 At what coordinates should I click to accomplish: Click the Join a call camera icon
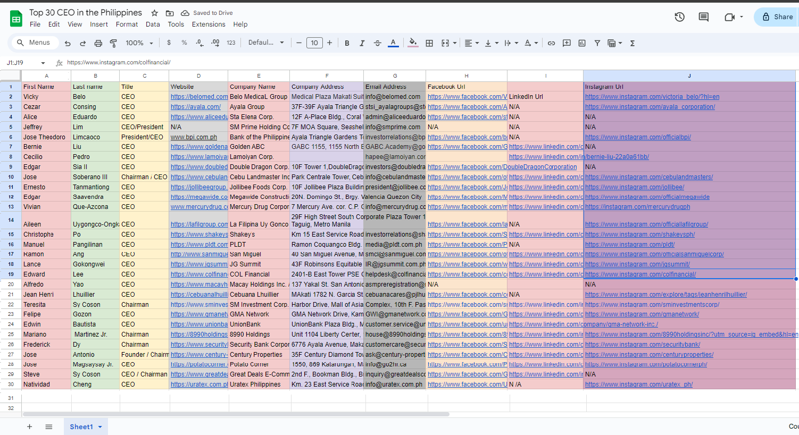point(730,17)
